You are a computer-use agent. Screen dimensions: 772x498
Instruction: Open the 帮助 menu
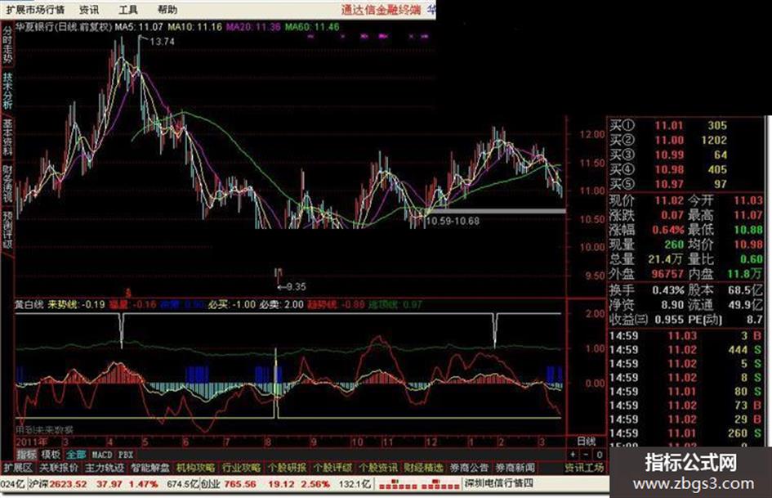click(167, 9)
